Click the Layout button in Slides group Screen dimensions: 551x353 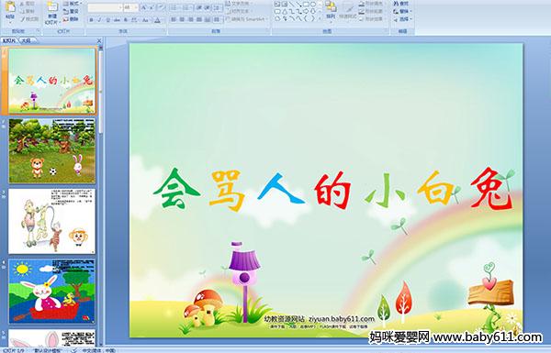click(72, 4)
